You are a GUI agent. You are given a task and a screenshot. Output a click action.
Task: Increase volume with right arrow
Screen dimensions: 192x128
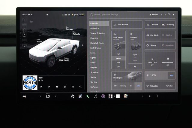click(x=157, y=96)
